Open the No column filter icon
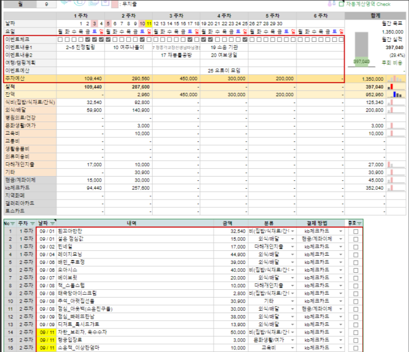This screenshot has height=352, width=409. pyautogui.click(x=13, y=223)
